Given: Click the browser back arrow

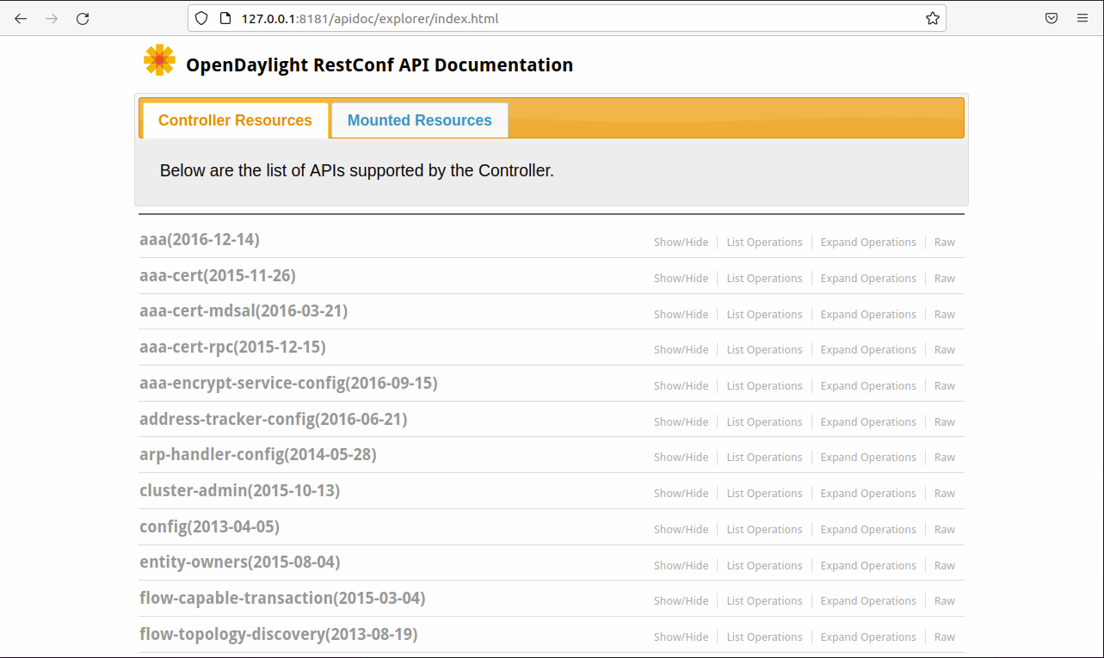Looking at the screenshot, I should (x=21, y=18).
